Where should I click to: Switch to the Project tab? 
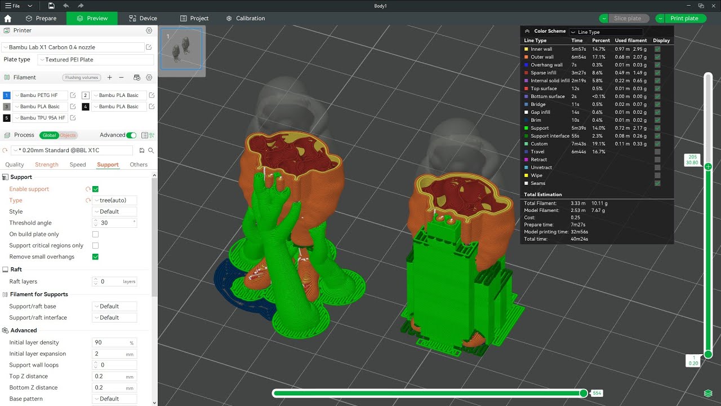194,19
